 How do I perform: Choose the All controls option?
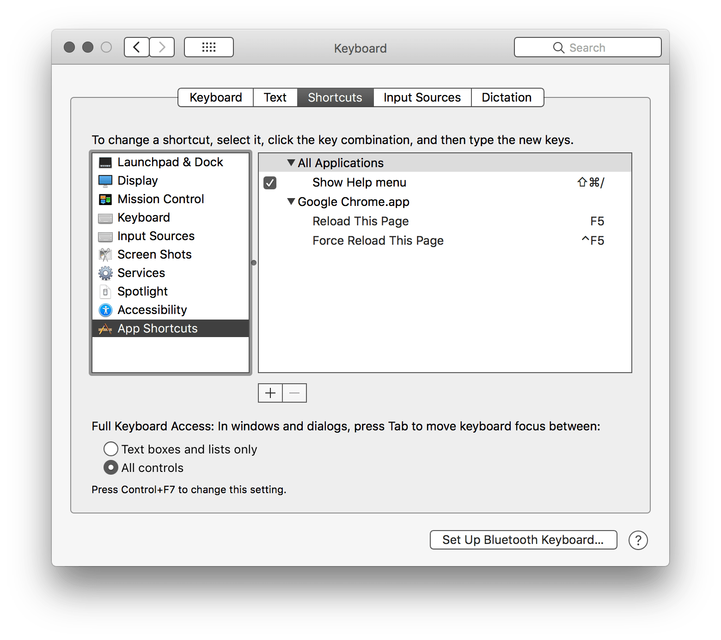[x=111, y=468]
